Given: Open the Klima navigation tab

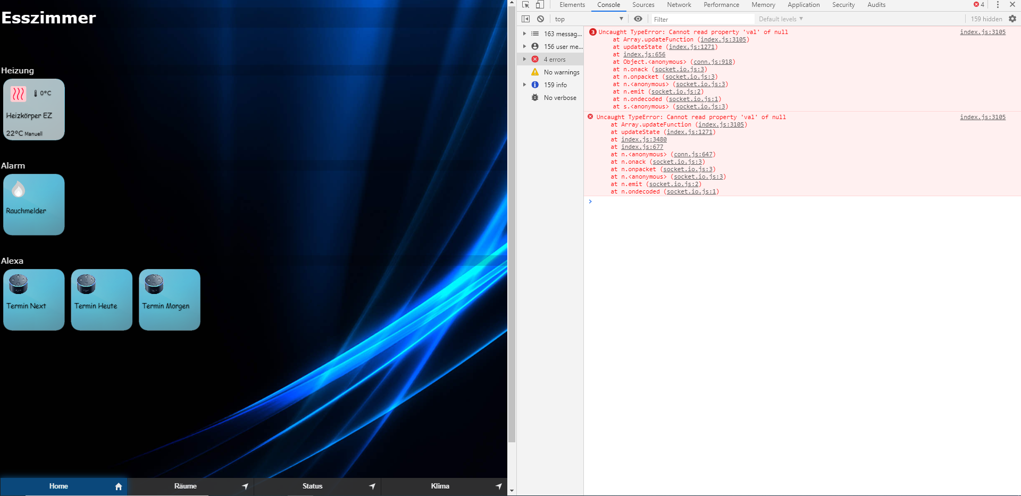Looking at the screenshot, I should [444, 486].
